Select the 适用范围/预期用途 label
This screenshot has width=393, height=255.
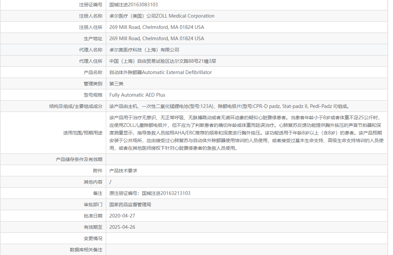click(x=83, y=133)
